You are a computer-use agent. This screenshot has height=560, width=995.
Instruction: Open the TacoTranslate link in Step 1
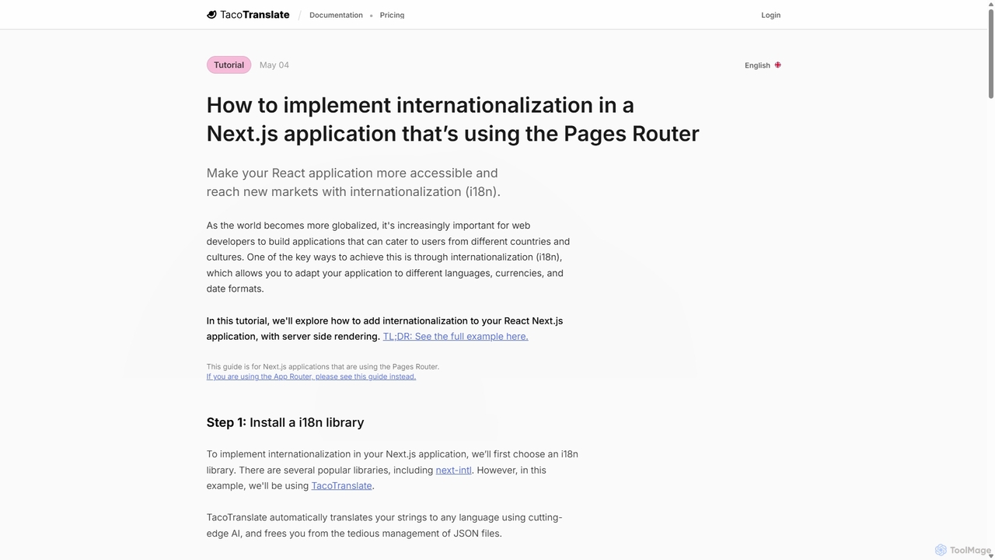341,486
